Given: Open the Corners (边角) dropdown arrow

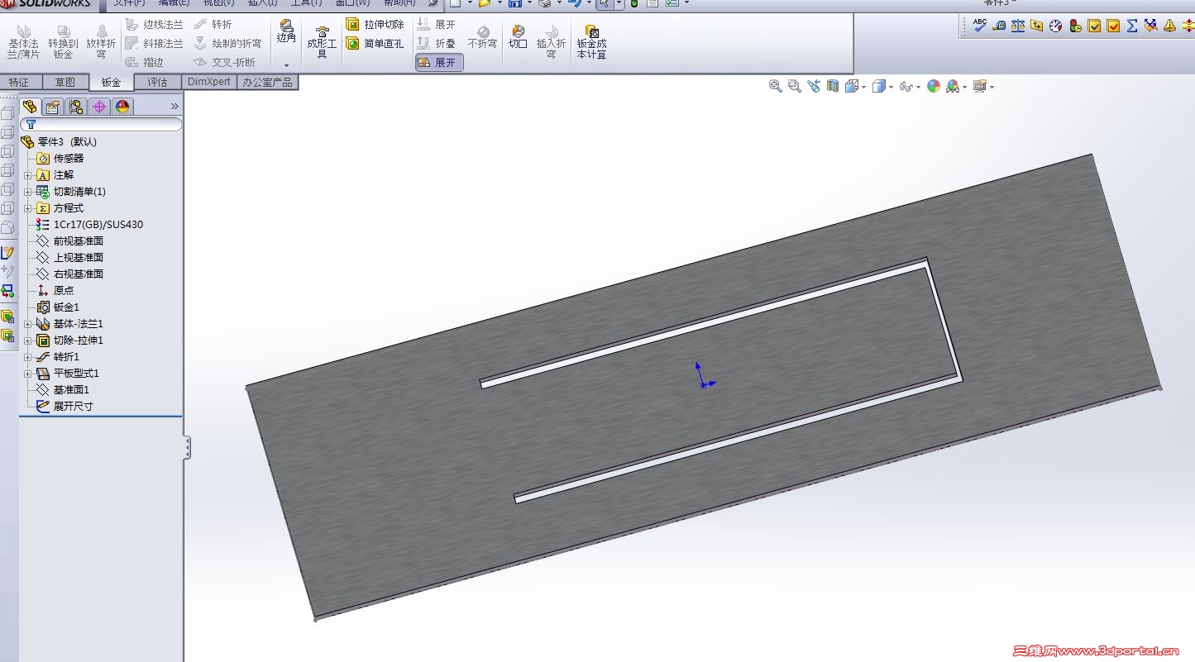Looking at the screenshot, I should 286,64.
